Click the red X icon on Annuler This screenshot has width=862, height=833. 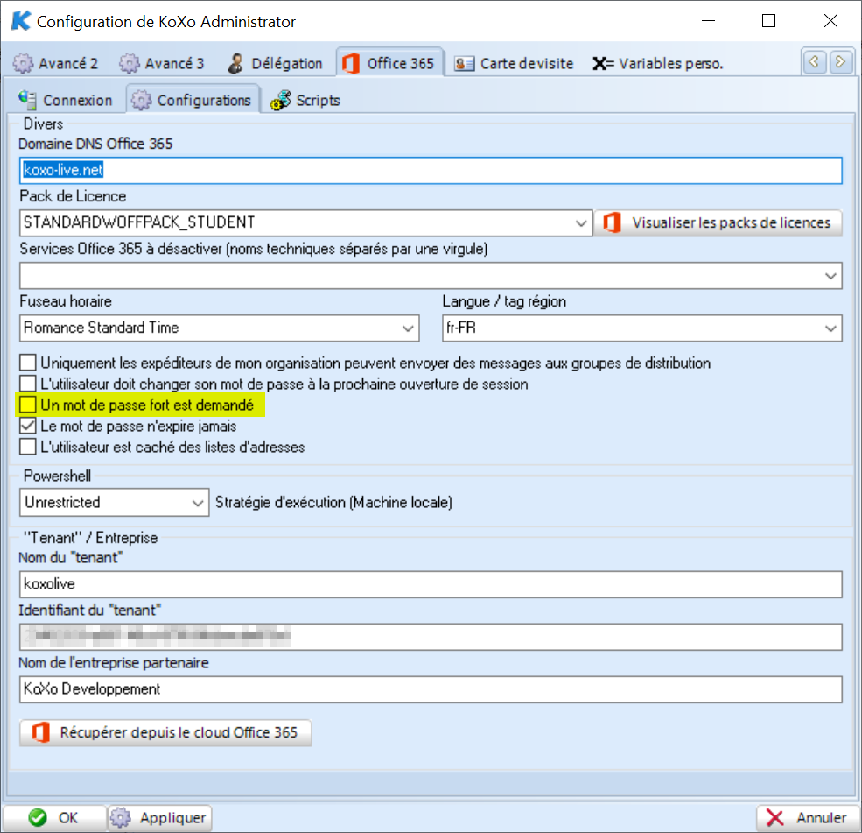(775, 818)
